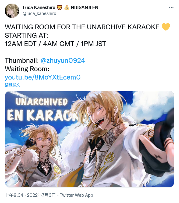This screenshot has width=179, height=203.
Task: Click the NIJISANJI EN text in the name
Action: click(x=84, y=7)
